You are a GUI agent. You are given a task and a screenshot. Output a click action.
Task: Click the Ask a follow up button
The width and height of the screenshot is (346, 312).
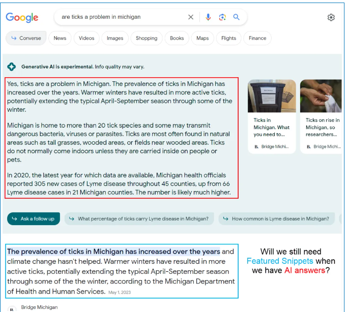[34, 219]
